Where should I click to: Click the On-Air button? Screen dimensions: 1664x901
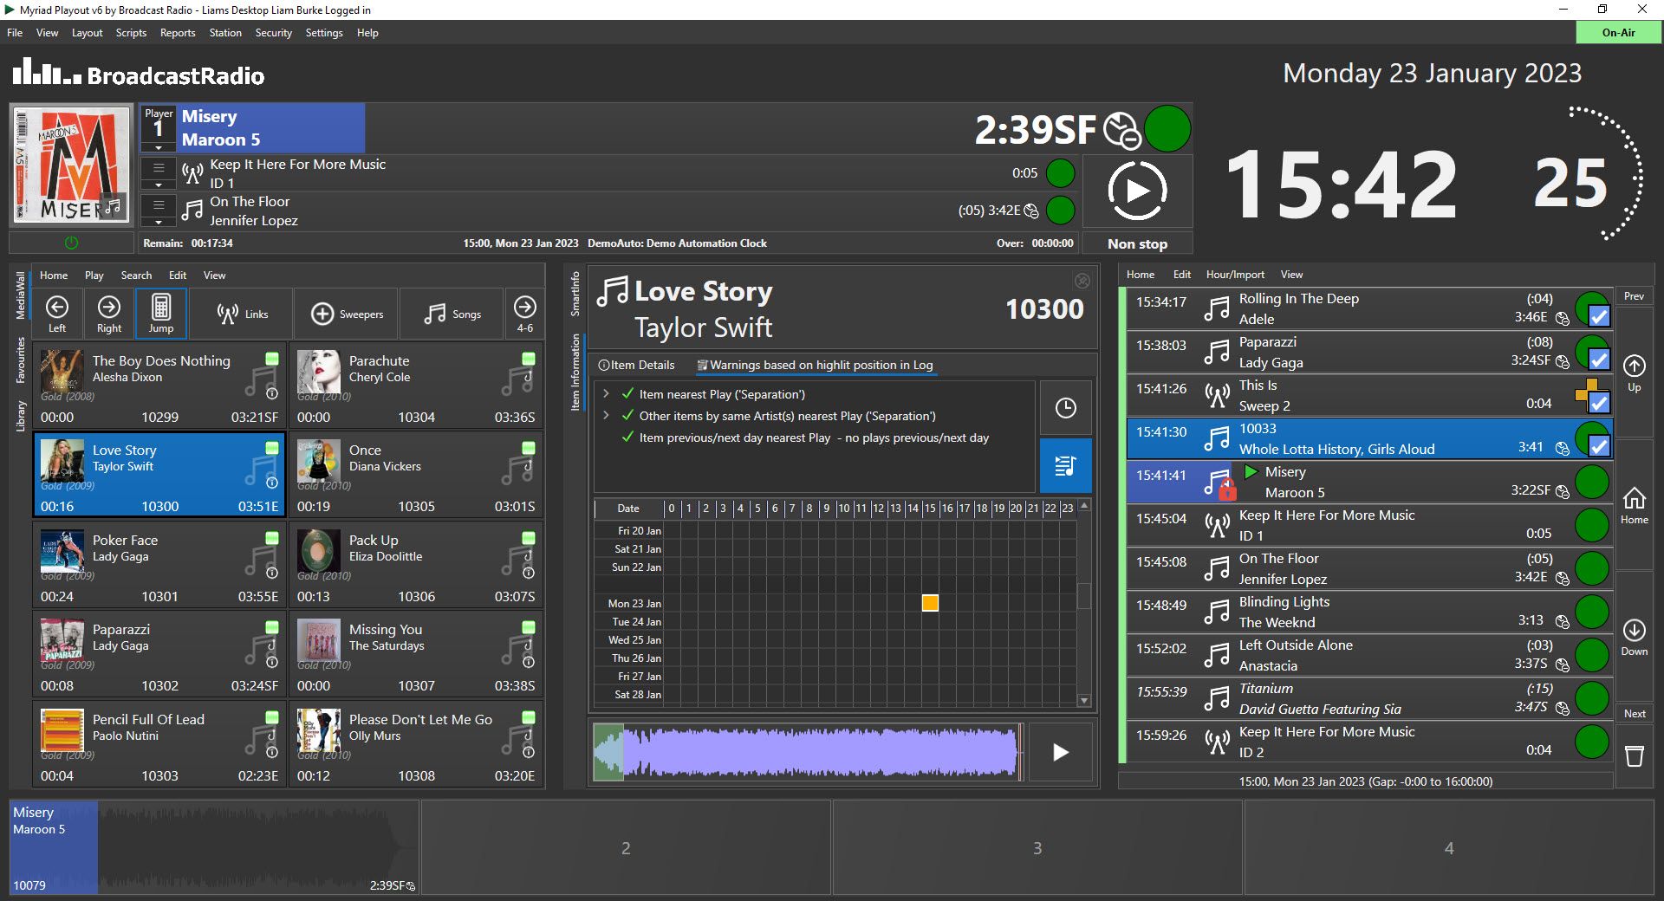point(1618,33)
